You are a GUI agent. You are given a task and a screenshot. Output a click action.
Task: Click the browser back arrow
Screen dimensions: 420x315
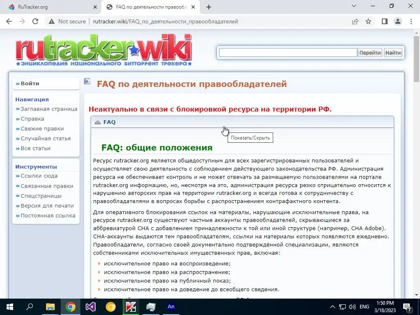point(9,21)
